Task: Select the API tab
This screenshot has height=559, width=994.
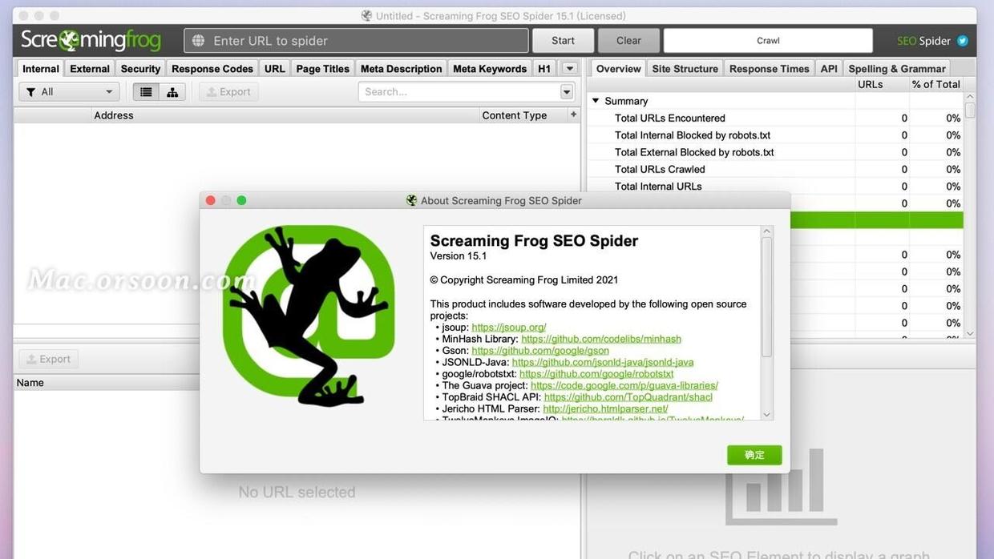Action: [x=829, y=69]
